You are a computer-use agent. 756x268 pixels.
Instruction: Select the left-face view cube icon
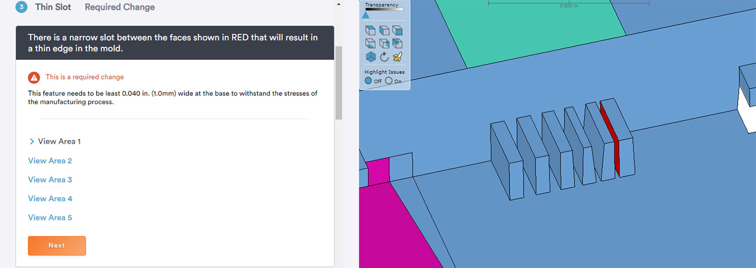(x=384, y=31)
